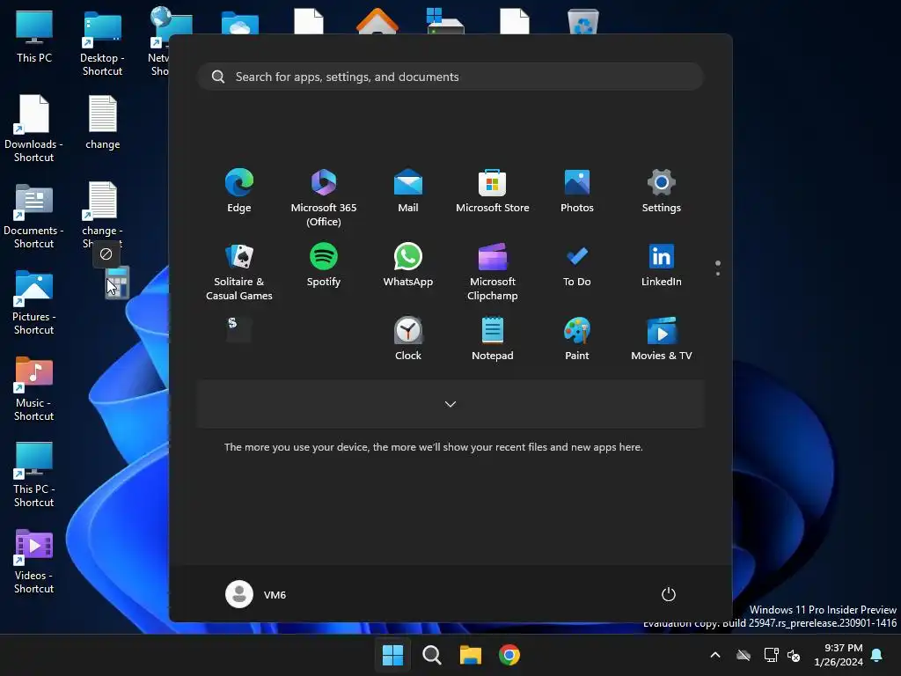Select This PC - Shortcut icon
901x676 pixels.
pos(34,474)
